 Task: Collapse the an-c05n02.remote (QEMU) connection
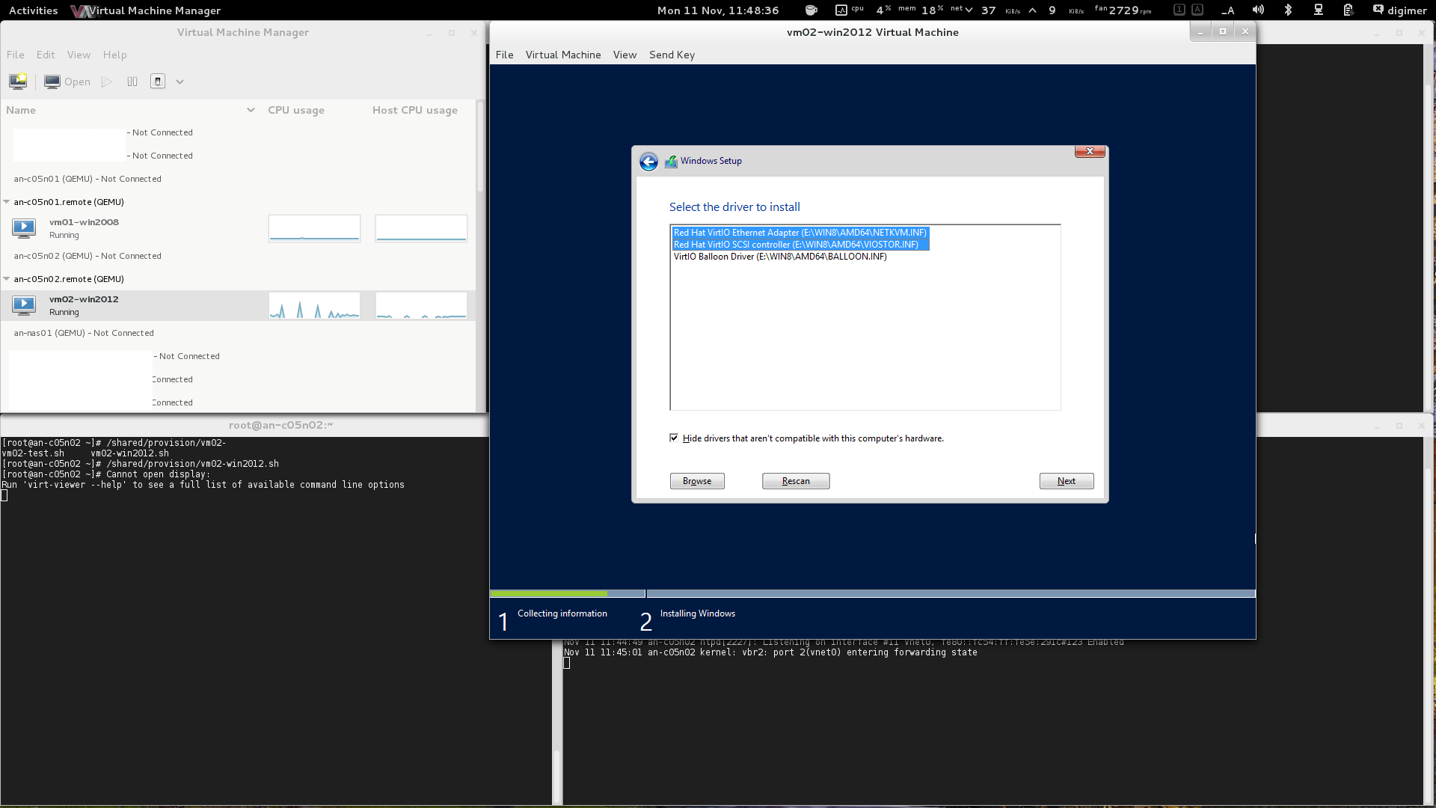click(x=7, y=279)
